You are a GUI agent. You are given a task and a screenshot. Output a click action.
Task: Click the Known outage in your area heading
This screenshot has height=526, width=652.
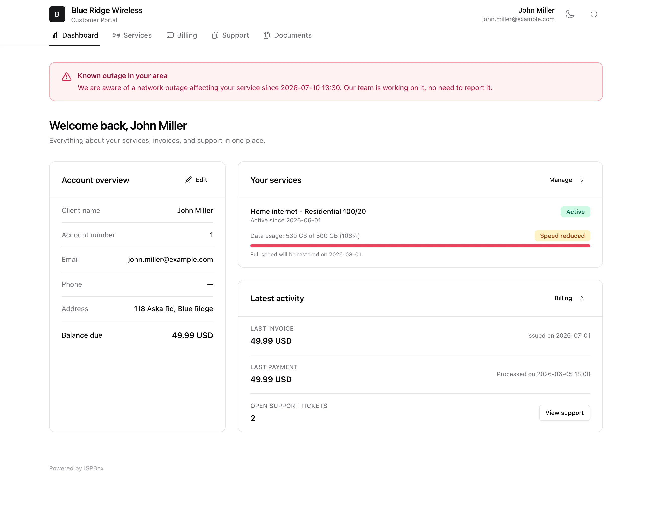click(123, 76)
